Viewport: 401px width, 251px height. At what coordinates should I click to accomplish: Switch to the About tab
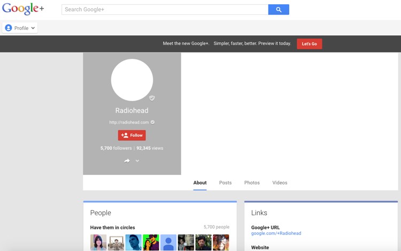[200, 182]
